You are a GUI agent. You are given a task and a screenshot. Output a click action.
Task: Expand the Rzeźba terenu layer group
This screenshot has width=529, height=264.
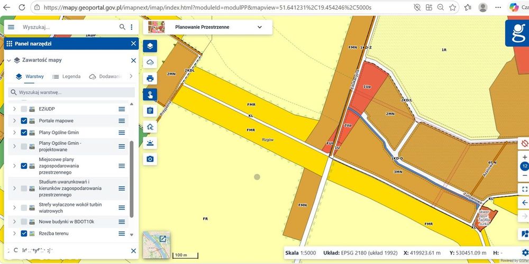click(x=14, y=233)
